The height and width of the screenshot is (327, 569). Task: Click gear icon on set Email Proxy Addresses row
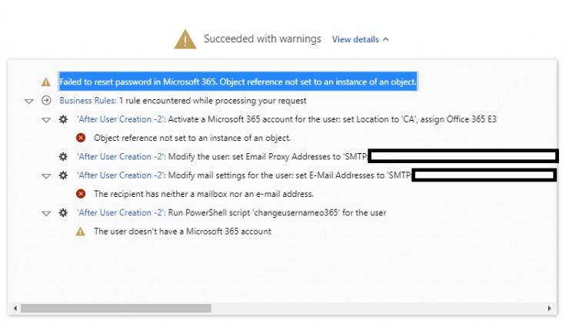(x=63, y=157)
